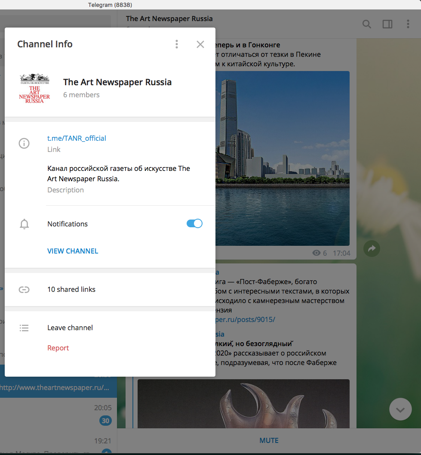Open chat header three-dot menu

408,24
